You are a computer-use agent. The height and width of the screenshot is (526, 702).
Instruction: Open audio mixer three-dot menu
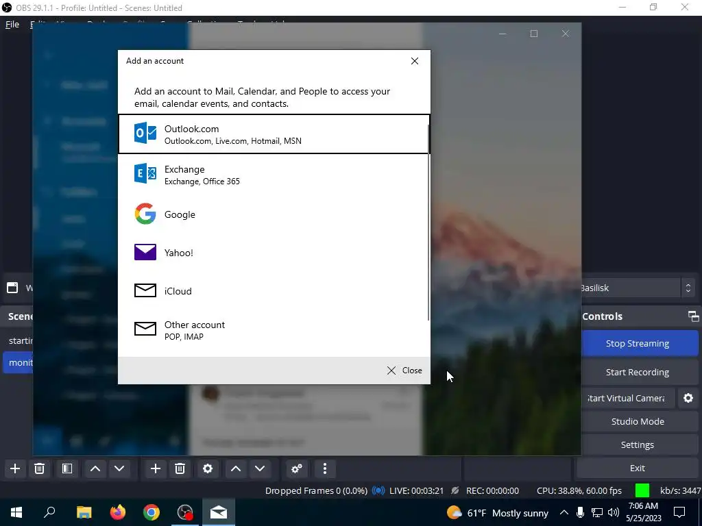point(324,468)
